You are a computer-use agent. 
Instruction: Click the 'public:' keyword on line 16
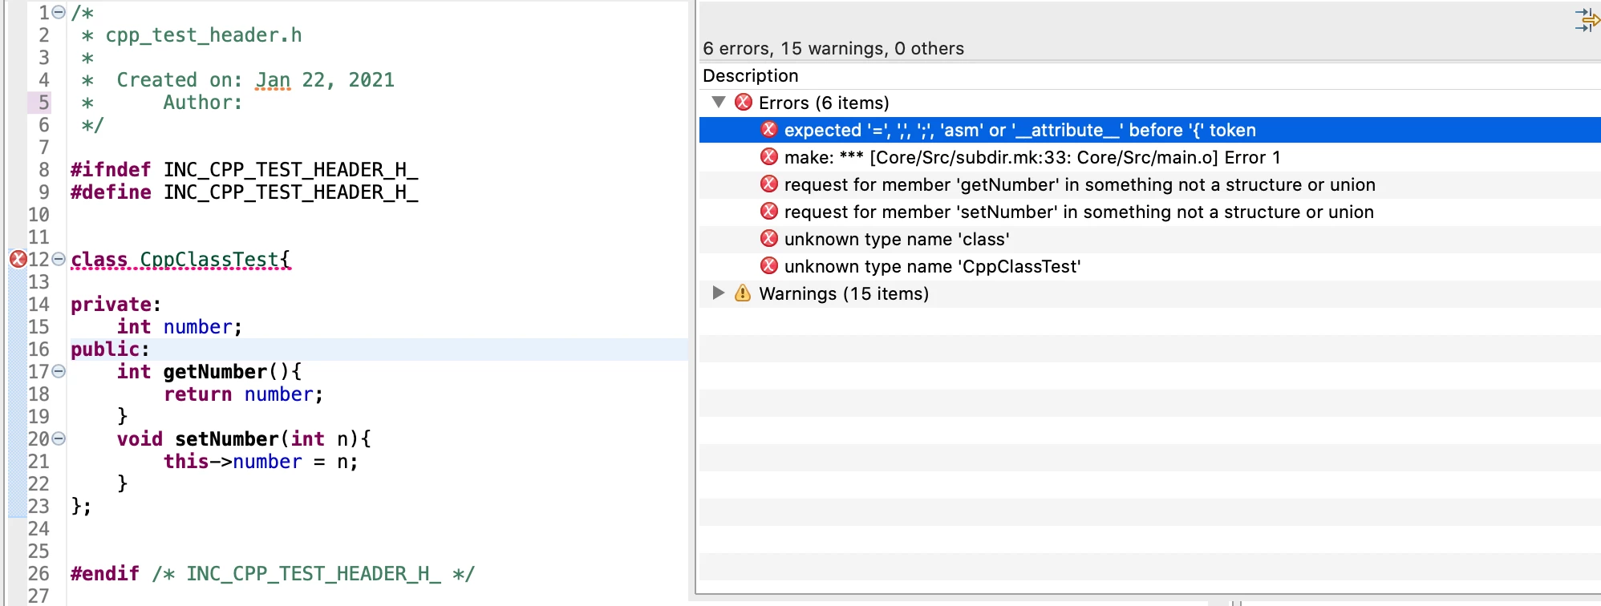click(x=110, y=349)
